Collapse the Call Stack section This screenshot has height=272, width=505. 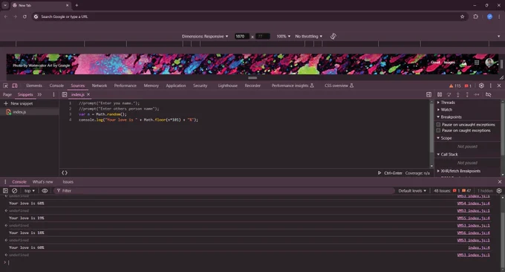447,155
